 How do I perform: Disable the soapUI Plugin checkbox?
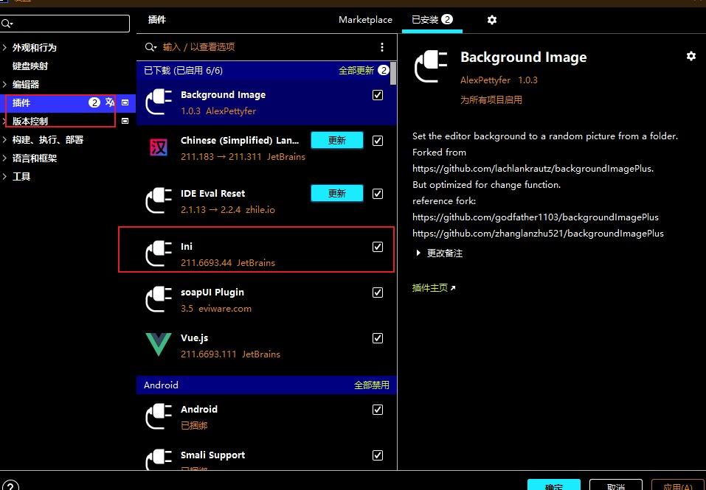377,293
